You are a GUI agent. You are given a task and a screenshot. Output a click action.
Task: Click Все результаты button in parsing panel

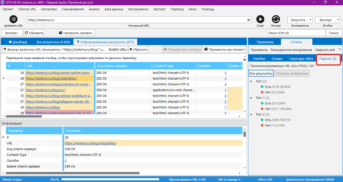[x=261, y=73]
